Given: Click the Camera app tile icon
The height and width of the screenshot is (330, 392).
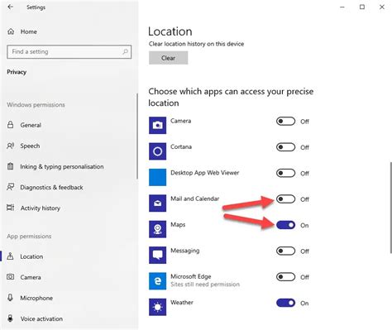Looking at the screenshot, I should pos(157,125).
